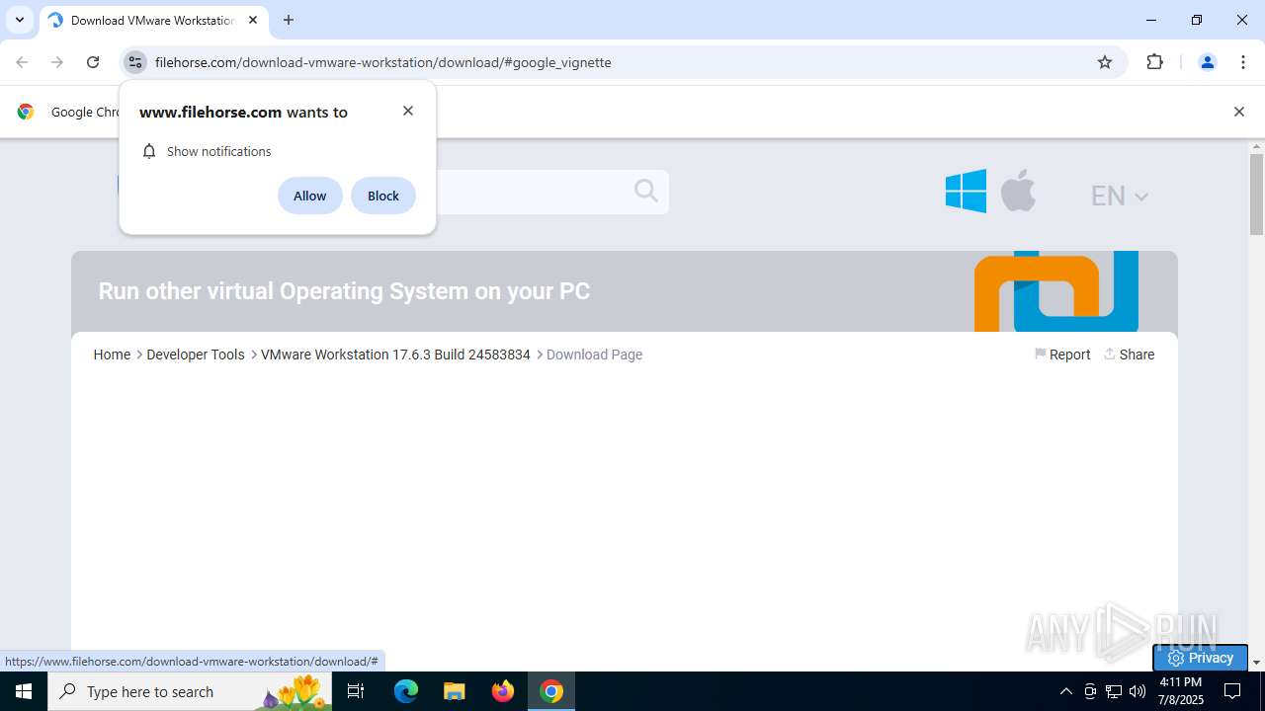Open the volume speaker tray icon
Screen dimensions: 1265x711
1138,691
